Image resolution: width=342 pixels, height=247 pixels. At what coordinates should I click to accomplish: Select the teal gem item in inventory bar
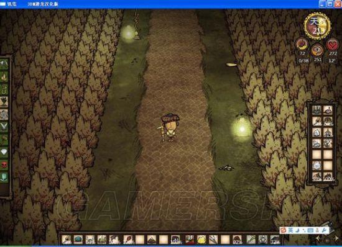click(78, 240)
